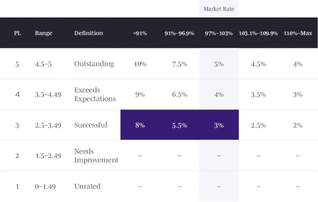The image size is (318, 202).
Task: Click the Unrated definition cell
Action: click(x=87, y=186)
